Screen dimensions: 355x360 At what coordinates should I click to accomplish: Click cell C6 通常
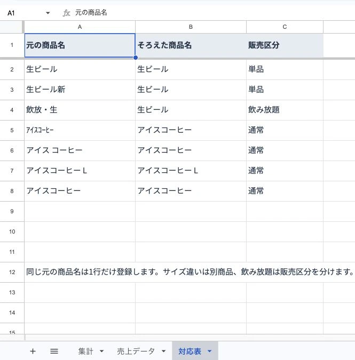[x=285, y=150]
